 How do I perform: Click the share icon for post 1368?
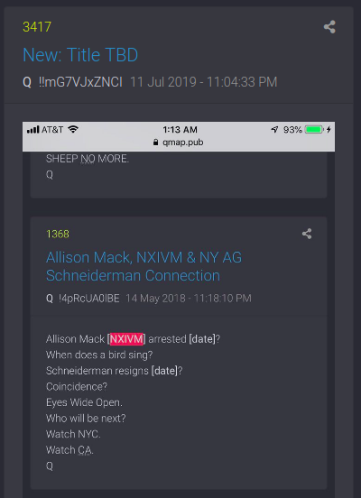coord(307,234)
